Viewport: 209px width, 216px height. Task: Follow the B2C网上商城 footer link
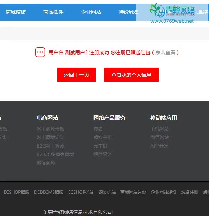tap(50, 146)
